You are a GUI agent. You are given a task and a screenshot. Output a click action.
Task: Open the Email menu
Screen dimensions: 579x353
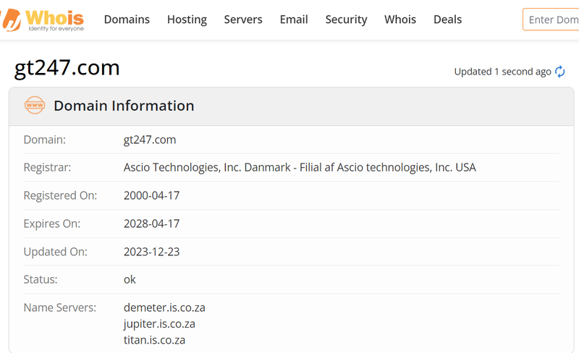point(294,20)
